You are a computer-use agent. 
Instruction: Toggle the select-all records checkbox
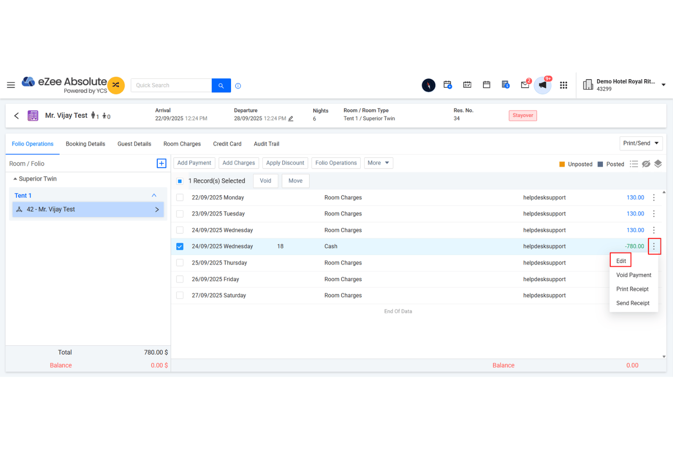pyautogui.click(x=180, y=181)
